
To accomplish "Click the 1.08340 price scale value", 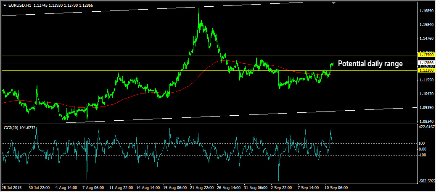I will [426, 121].
